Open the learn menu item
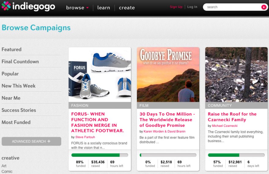269x174 pixels. [104, 8]
